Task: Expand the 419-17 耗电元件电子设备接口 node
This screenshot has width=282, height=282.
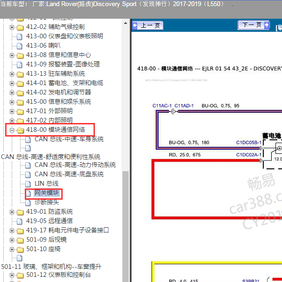Action: 12,231
